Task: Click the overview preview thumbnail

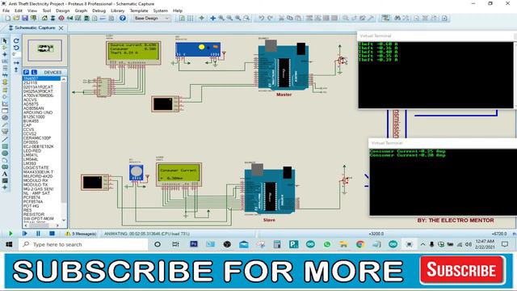Action: pyautogui.click(x=44, y=50)
